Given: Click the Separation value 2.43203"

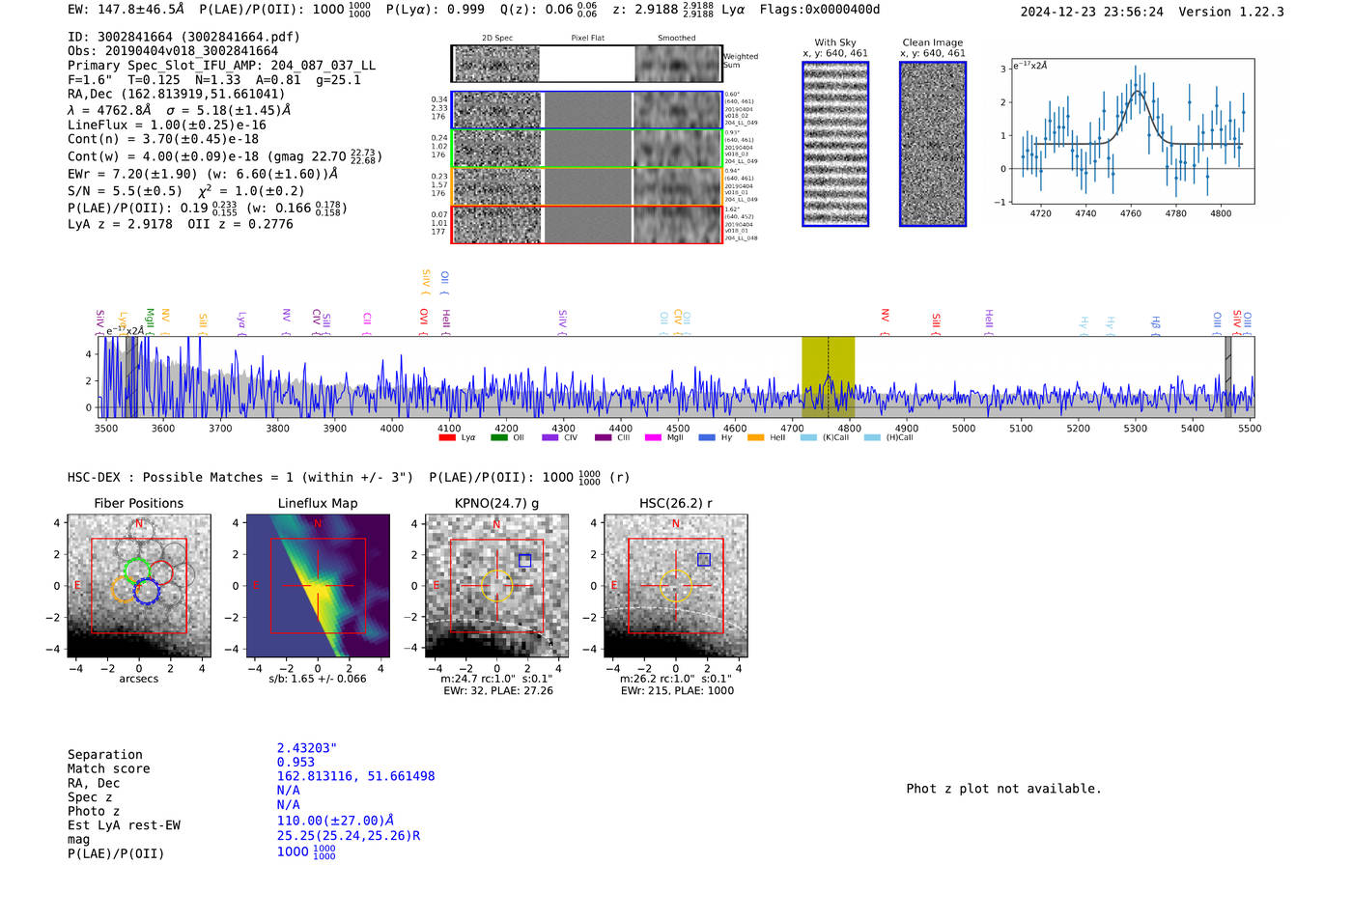Looking at the screenshot, I should pos(307,748).
